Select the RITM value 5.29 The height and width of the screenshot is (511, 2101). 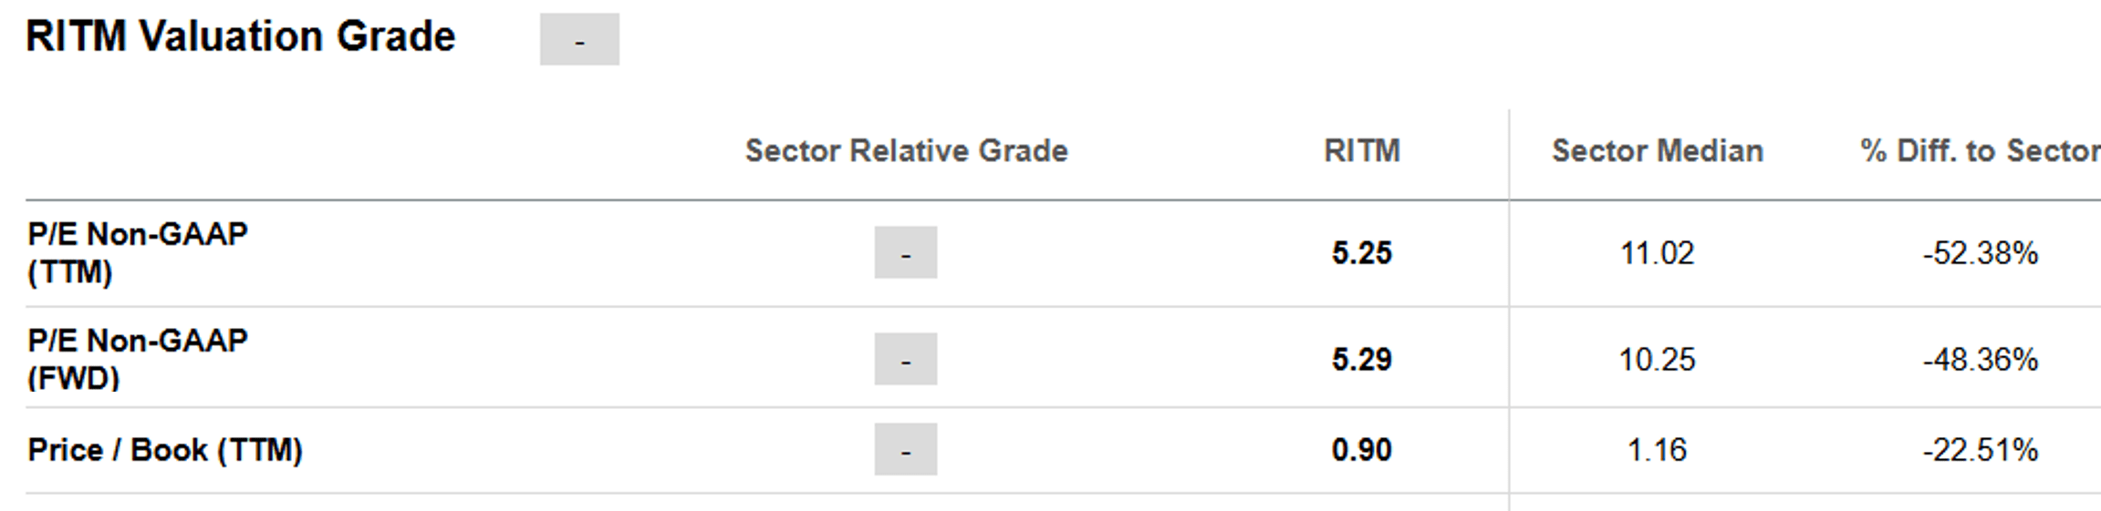[x=1361, y=359]
